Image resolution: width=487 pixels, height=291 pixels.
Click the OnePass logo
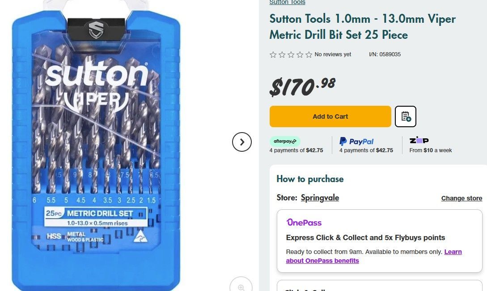[304, 222]
